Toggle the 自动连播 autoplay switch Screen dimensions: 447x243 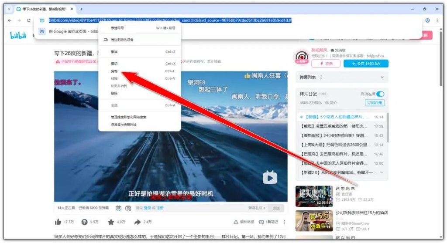click(x=380, y=94)
